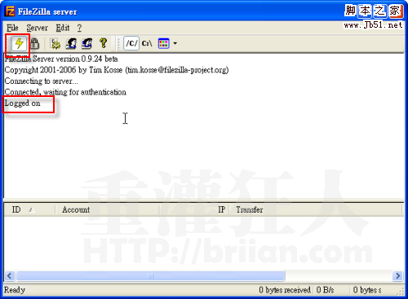
Task: Open the Edit menu
Action: [x=63, y=28]
